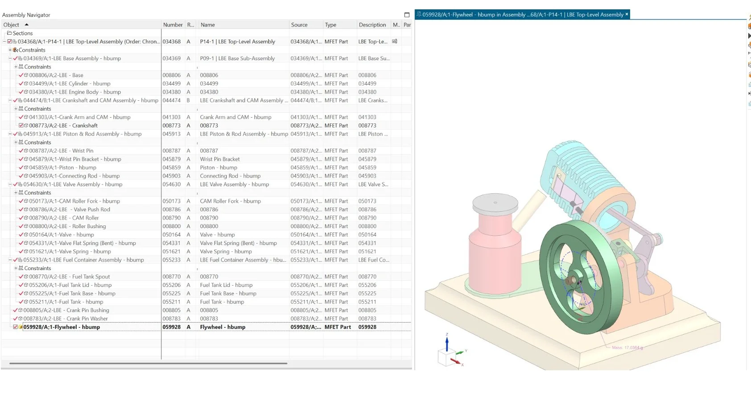The image size is (751, 401).
Task: Click the navigator's horizontal scrollbar
Action: click(148, 364)
